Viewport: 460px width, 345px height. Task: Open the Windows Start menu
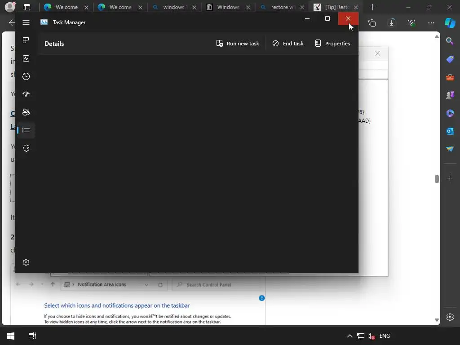coord(11,336)
